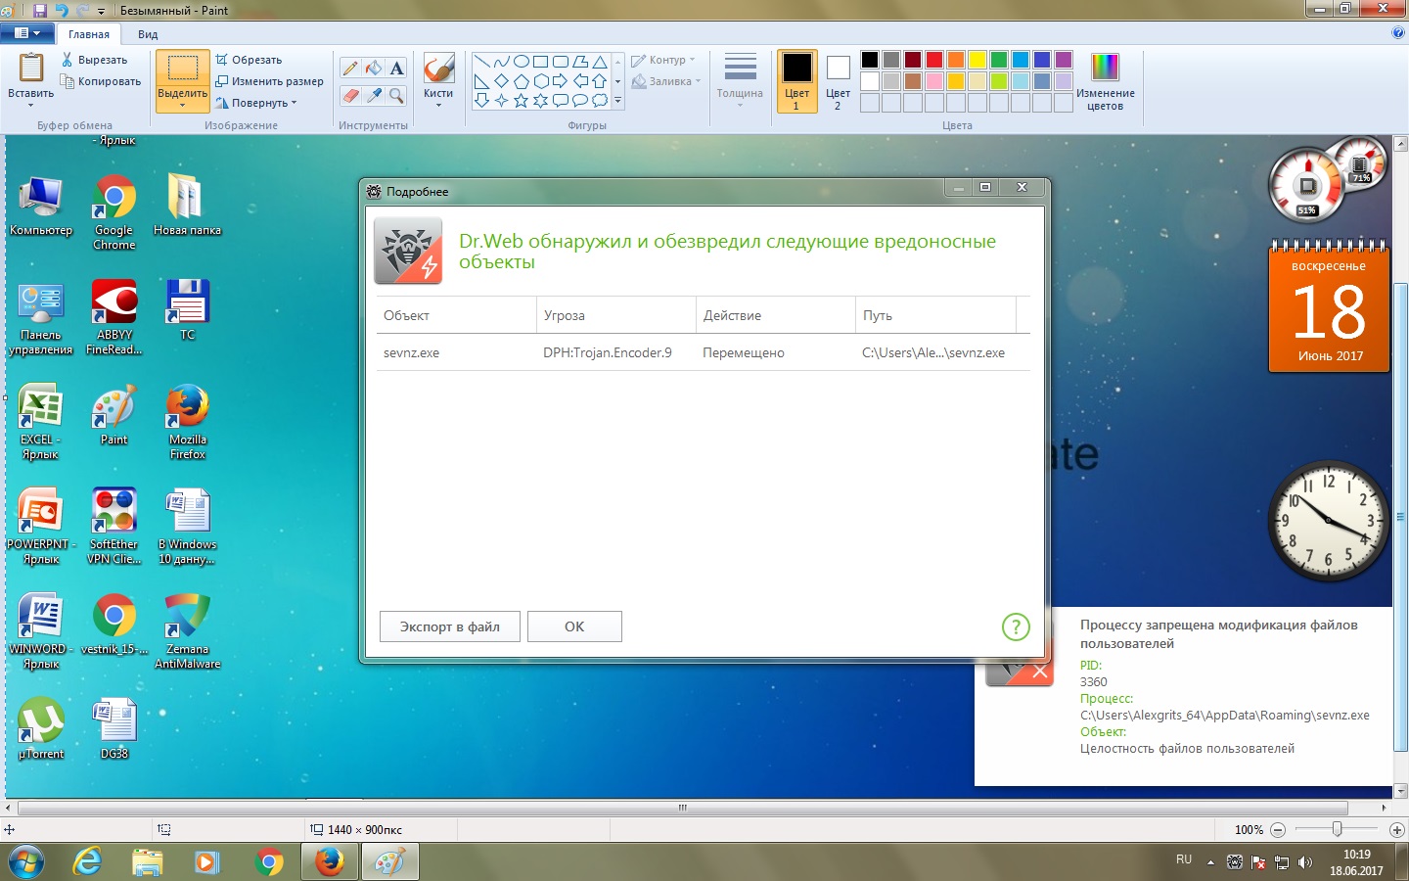Expand the Повернуть rotate dropdown

[x=256, y=103]
